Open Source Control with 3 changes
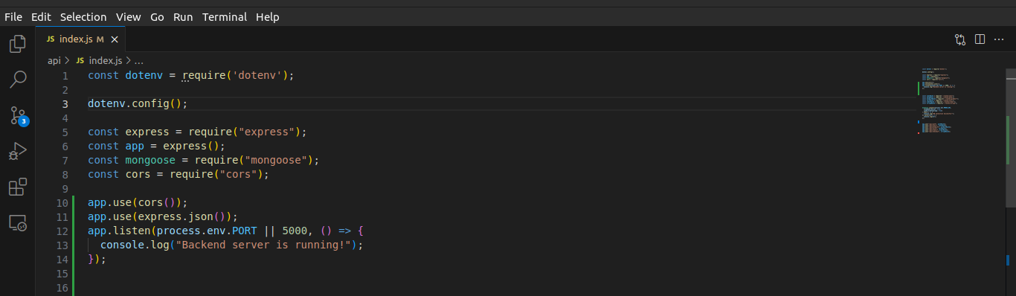 [18, 115]
